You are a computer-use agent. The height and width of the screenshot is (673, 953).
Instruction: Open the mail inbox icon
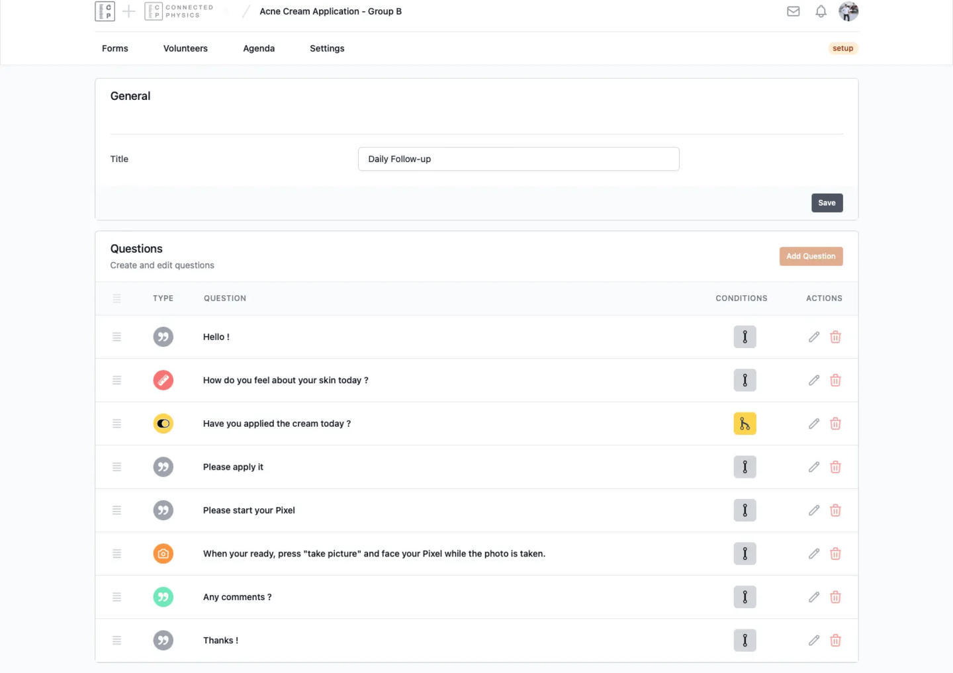(793, 11)
